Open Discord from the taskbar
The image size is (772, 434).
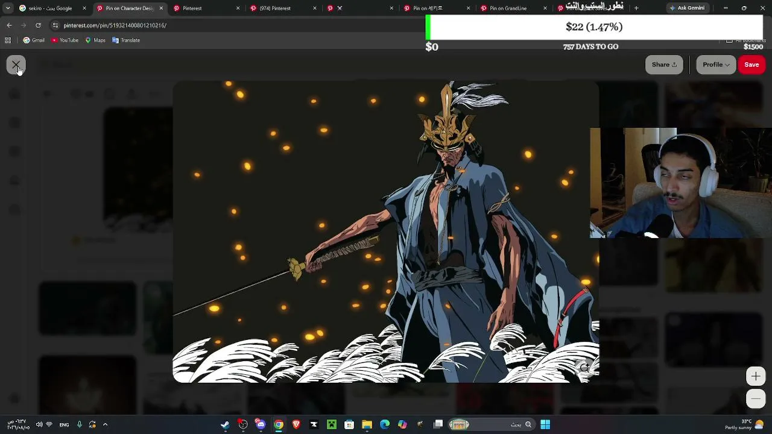[x=261, y=424]
